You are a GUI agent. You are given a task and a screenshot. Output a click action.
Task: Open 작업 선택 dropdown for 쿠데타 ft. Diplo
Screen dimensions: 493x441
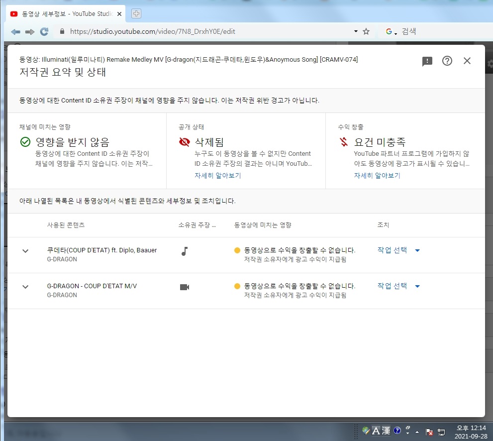(398, 250)
